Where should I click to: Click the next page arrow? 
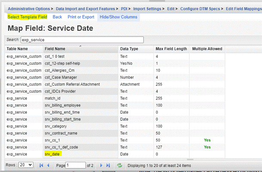[101, 165]
